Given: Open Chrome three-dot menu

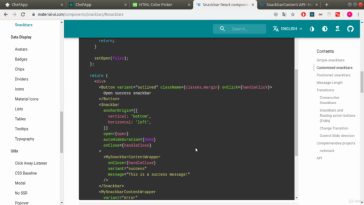Looking at the screenshot, I should (358, 14).
